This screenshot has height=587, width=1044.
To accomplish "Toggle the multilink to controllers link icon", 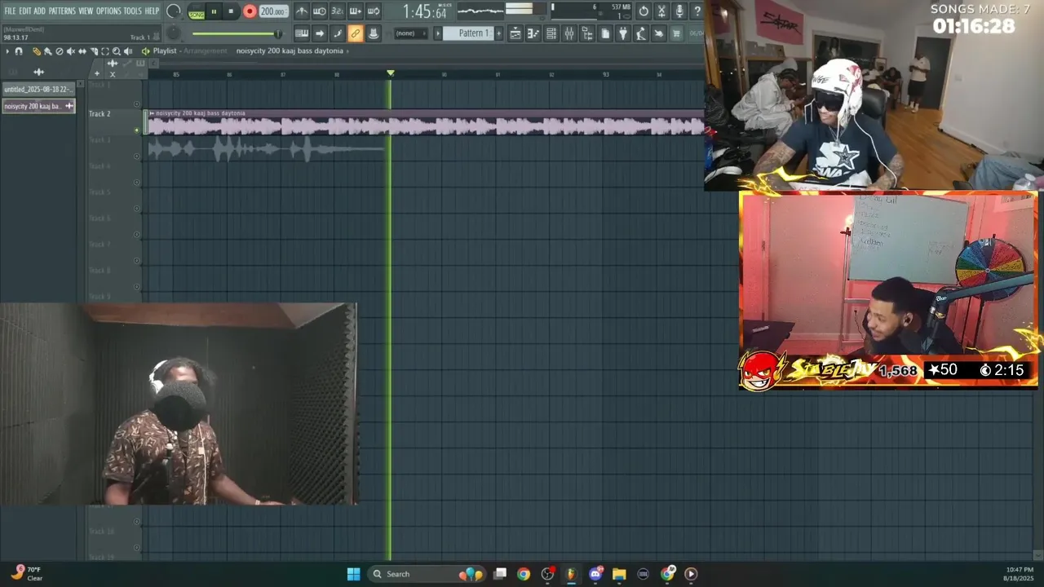I will tap(355, 33).
